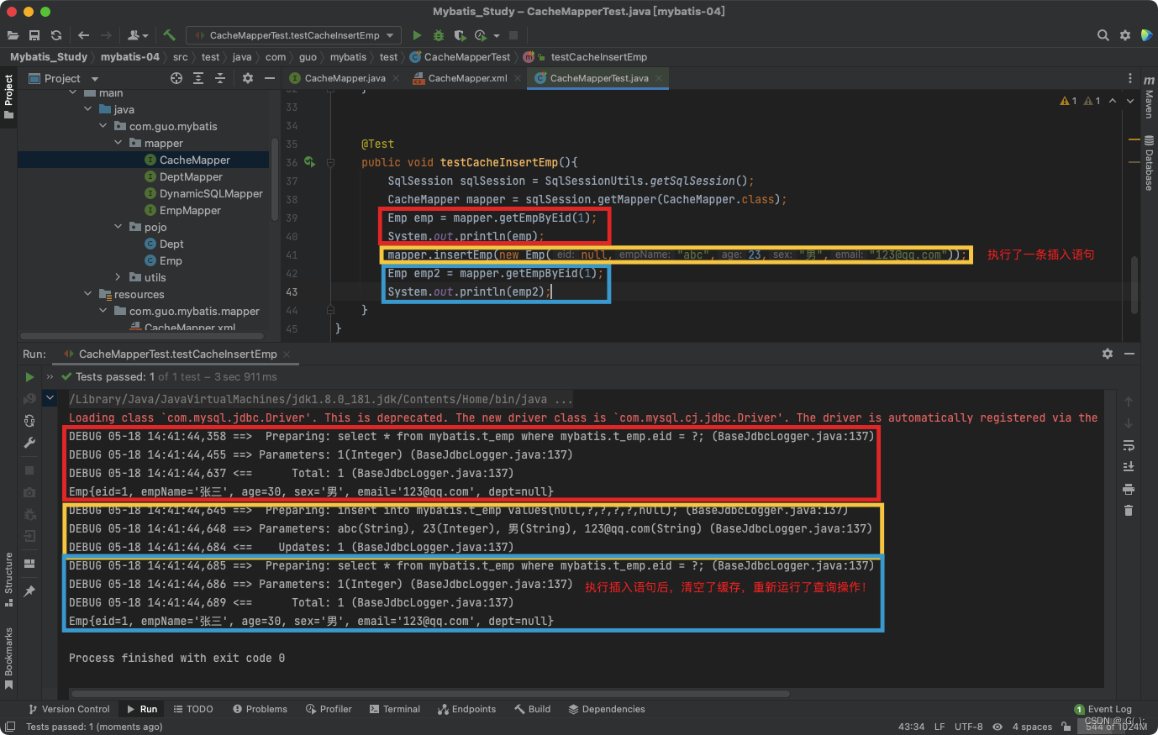This screenshot has width=1158, height=735.
Task: Open Terminal tool window
Action: click(394, 709)
